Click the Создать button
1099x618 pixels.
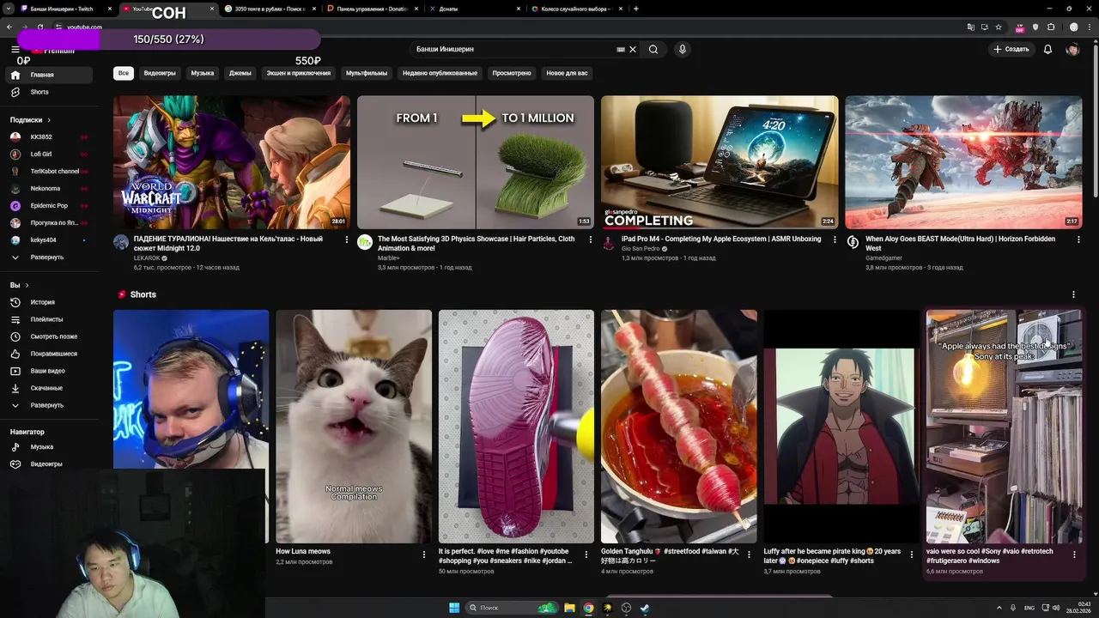point(1011,50)
